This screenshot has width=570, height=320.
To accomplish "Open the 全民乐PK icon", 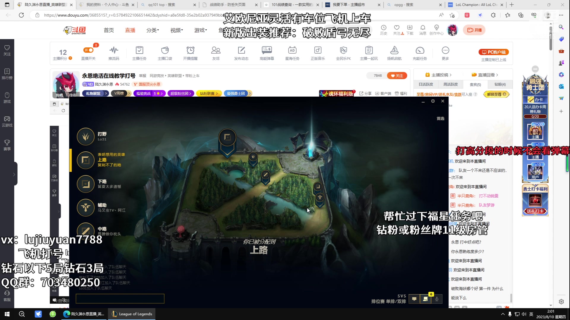I will [x=343, y=53].
